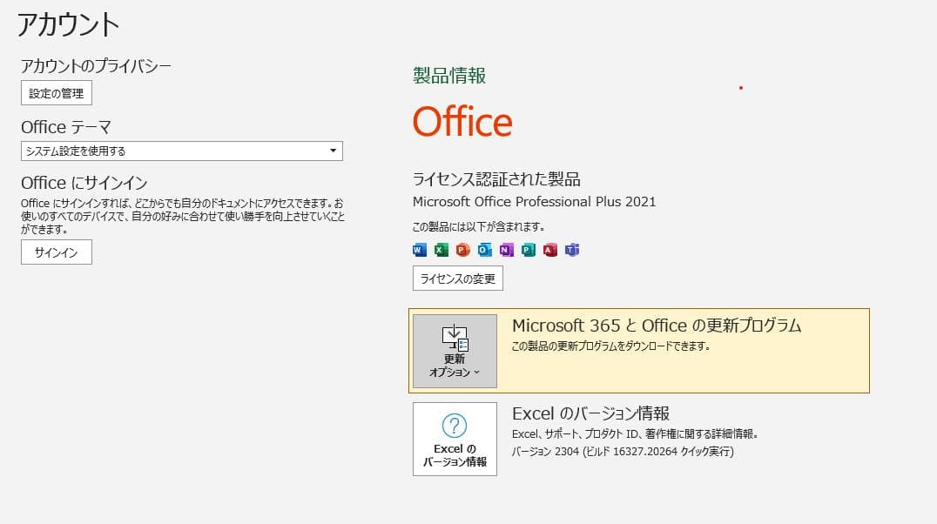Viewport: 937px width, 524px height.
Task: Click the Word application icon
Action: click(x=418, y=250)
